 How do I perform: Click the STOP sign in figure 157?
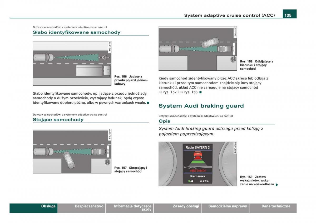[x=107, y=162]
